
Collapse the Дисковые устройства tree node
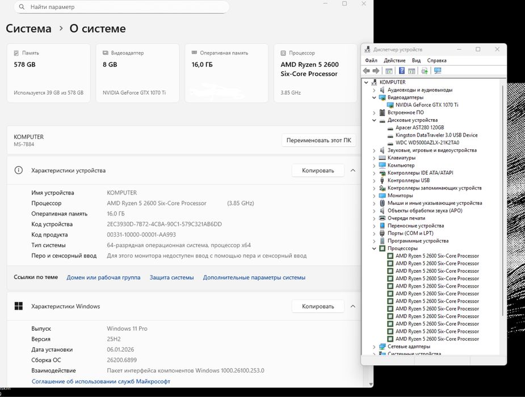click(374, 120)
